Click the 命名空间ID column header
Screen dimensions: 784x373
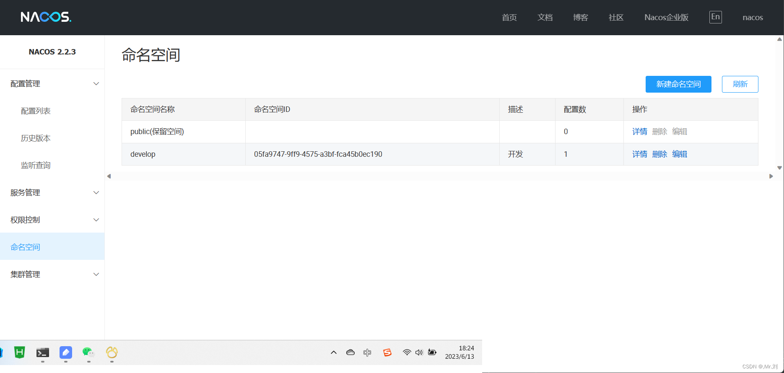click(372, 109)
